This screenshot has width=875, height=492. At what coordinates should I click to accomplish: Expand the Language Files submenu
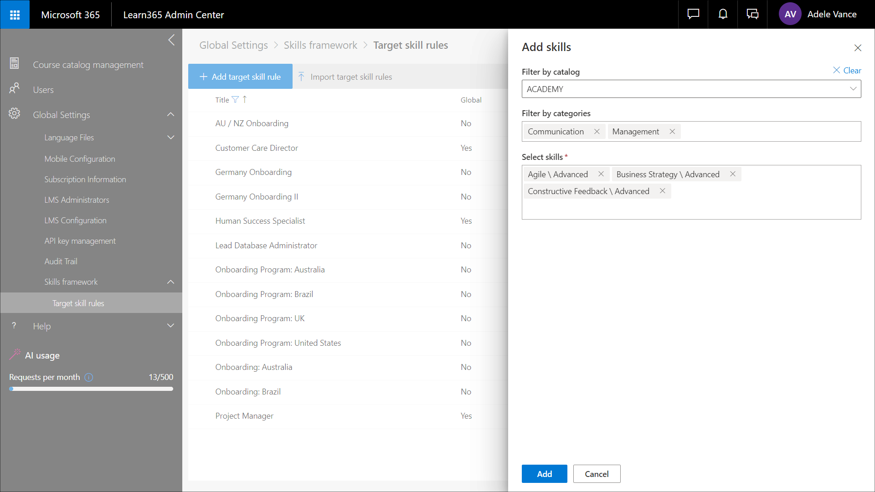pos(171,138)
